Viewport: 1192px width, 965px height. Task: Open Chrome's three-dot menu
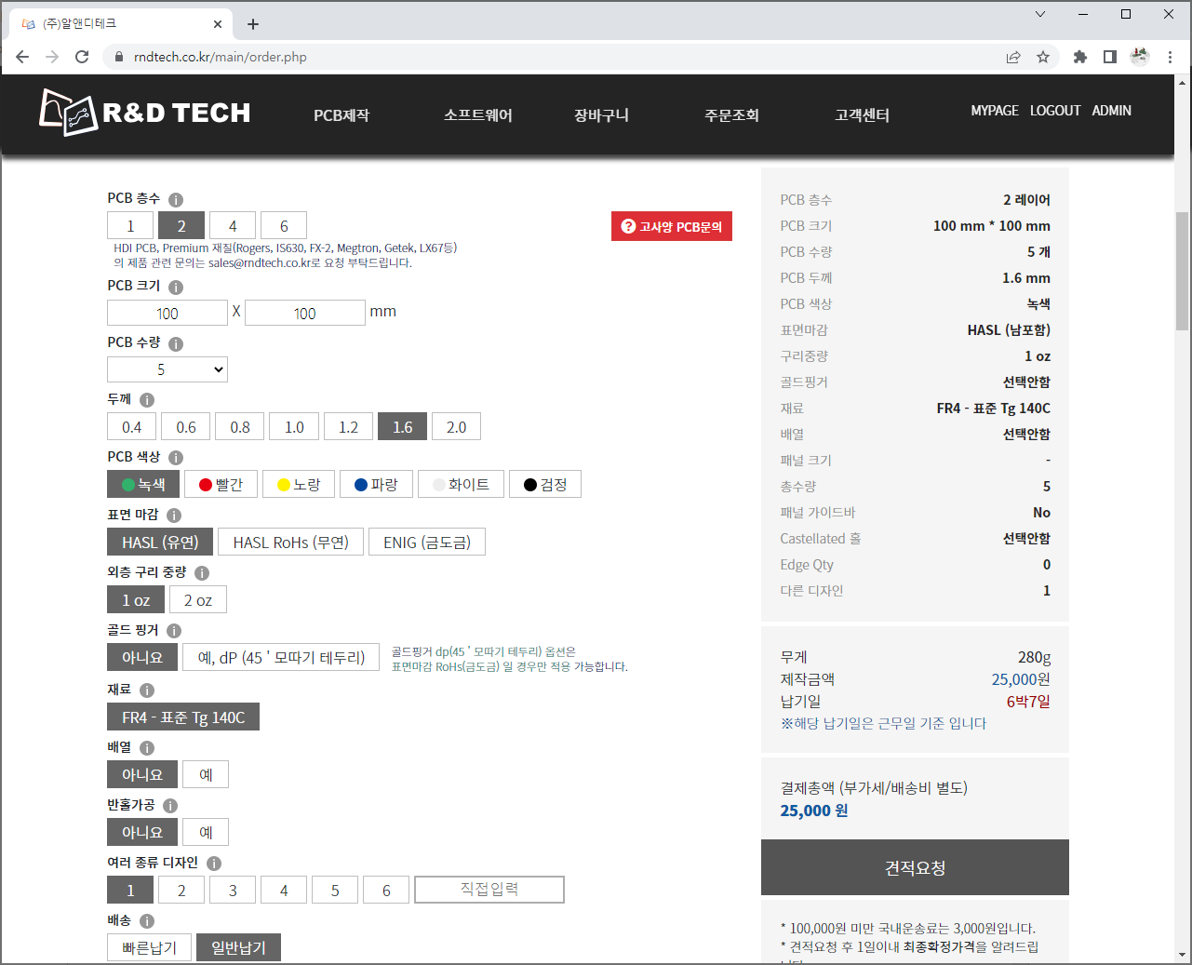(1170, 57)
